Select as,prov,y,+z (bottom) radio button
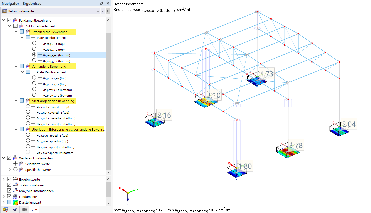 coord(34,95)
